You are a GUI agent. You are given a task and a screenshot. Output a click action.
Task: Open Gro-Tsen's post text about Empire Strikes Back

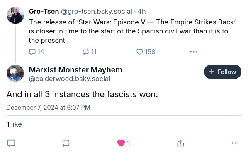132,31
